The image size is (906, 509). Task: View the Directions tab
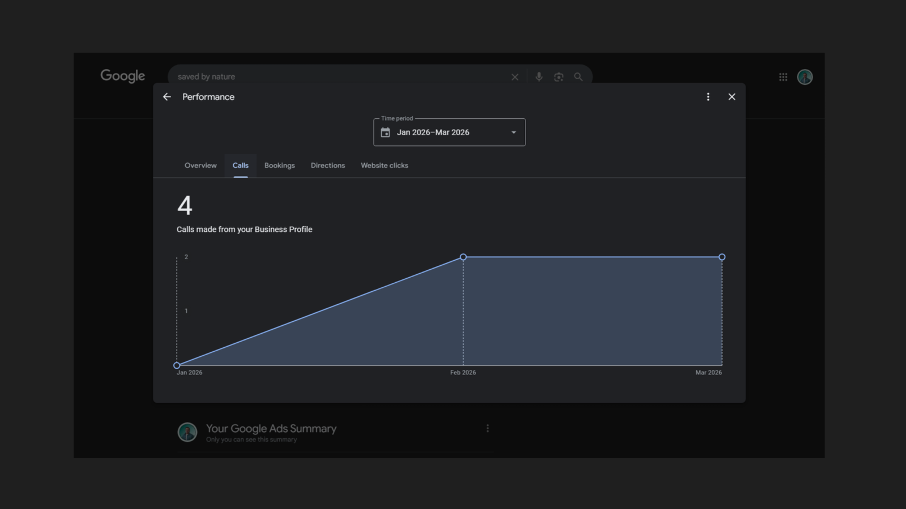click(327, 165)
